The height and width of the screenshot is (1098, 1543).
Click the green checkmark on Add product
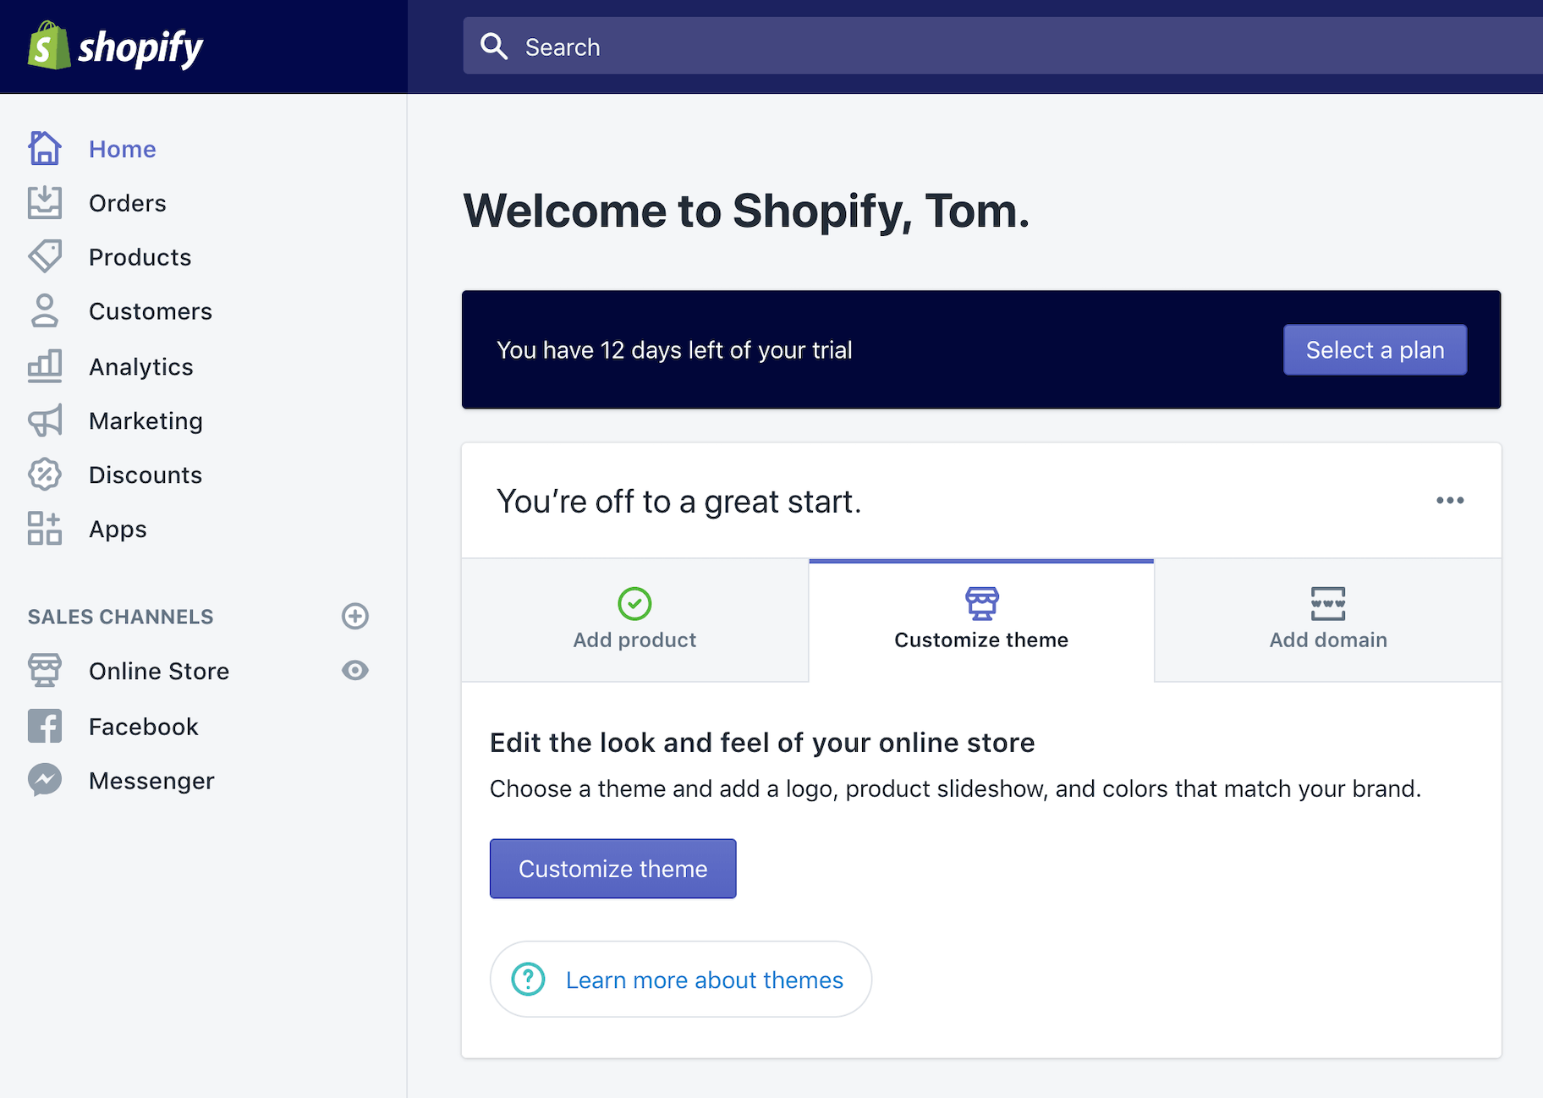[634, 604]
